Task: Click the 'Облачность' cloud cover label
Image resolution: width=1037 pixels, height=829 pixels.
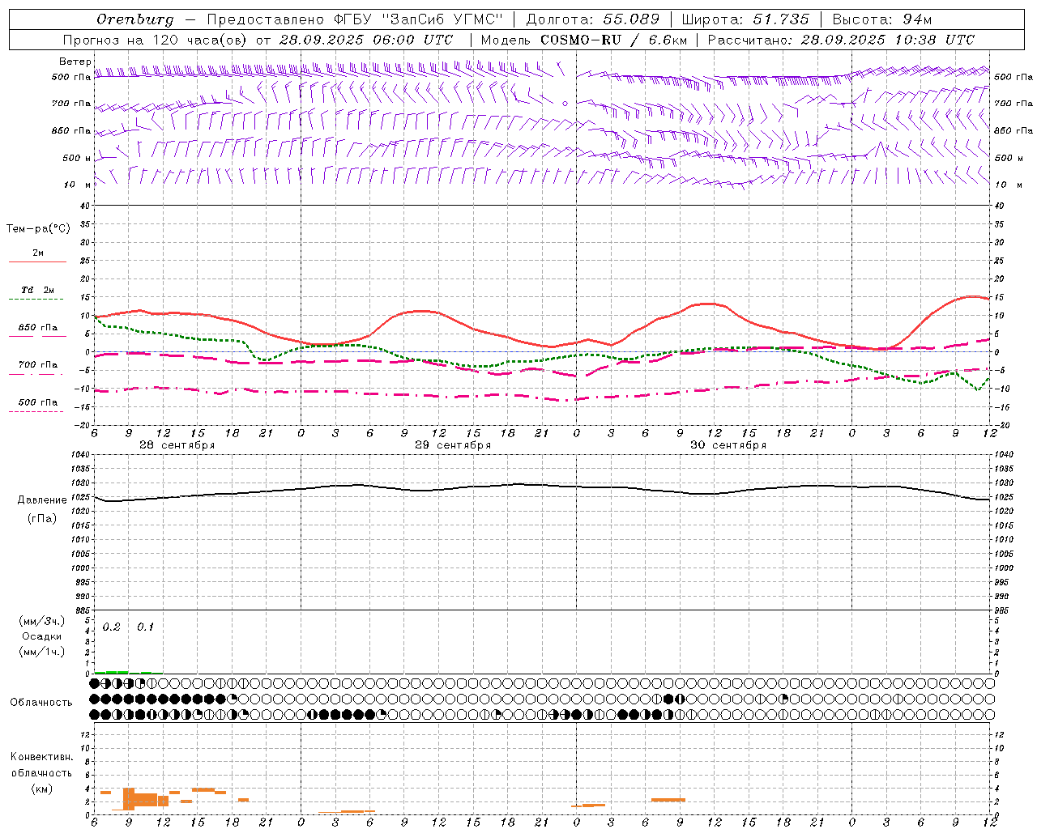Action: point(41,703)
